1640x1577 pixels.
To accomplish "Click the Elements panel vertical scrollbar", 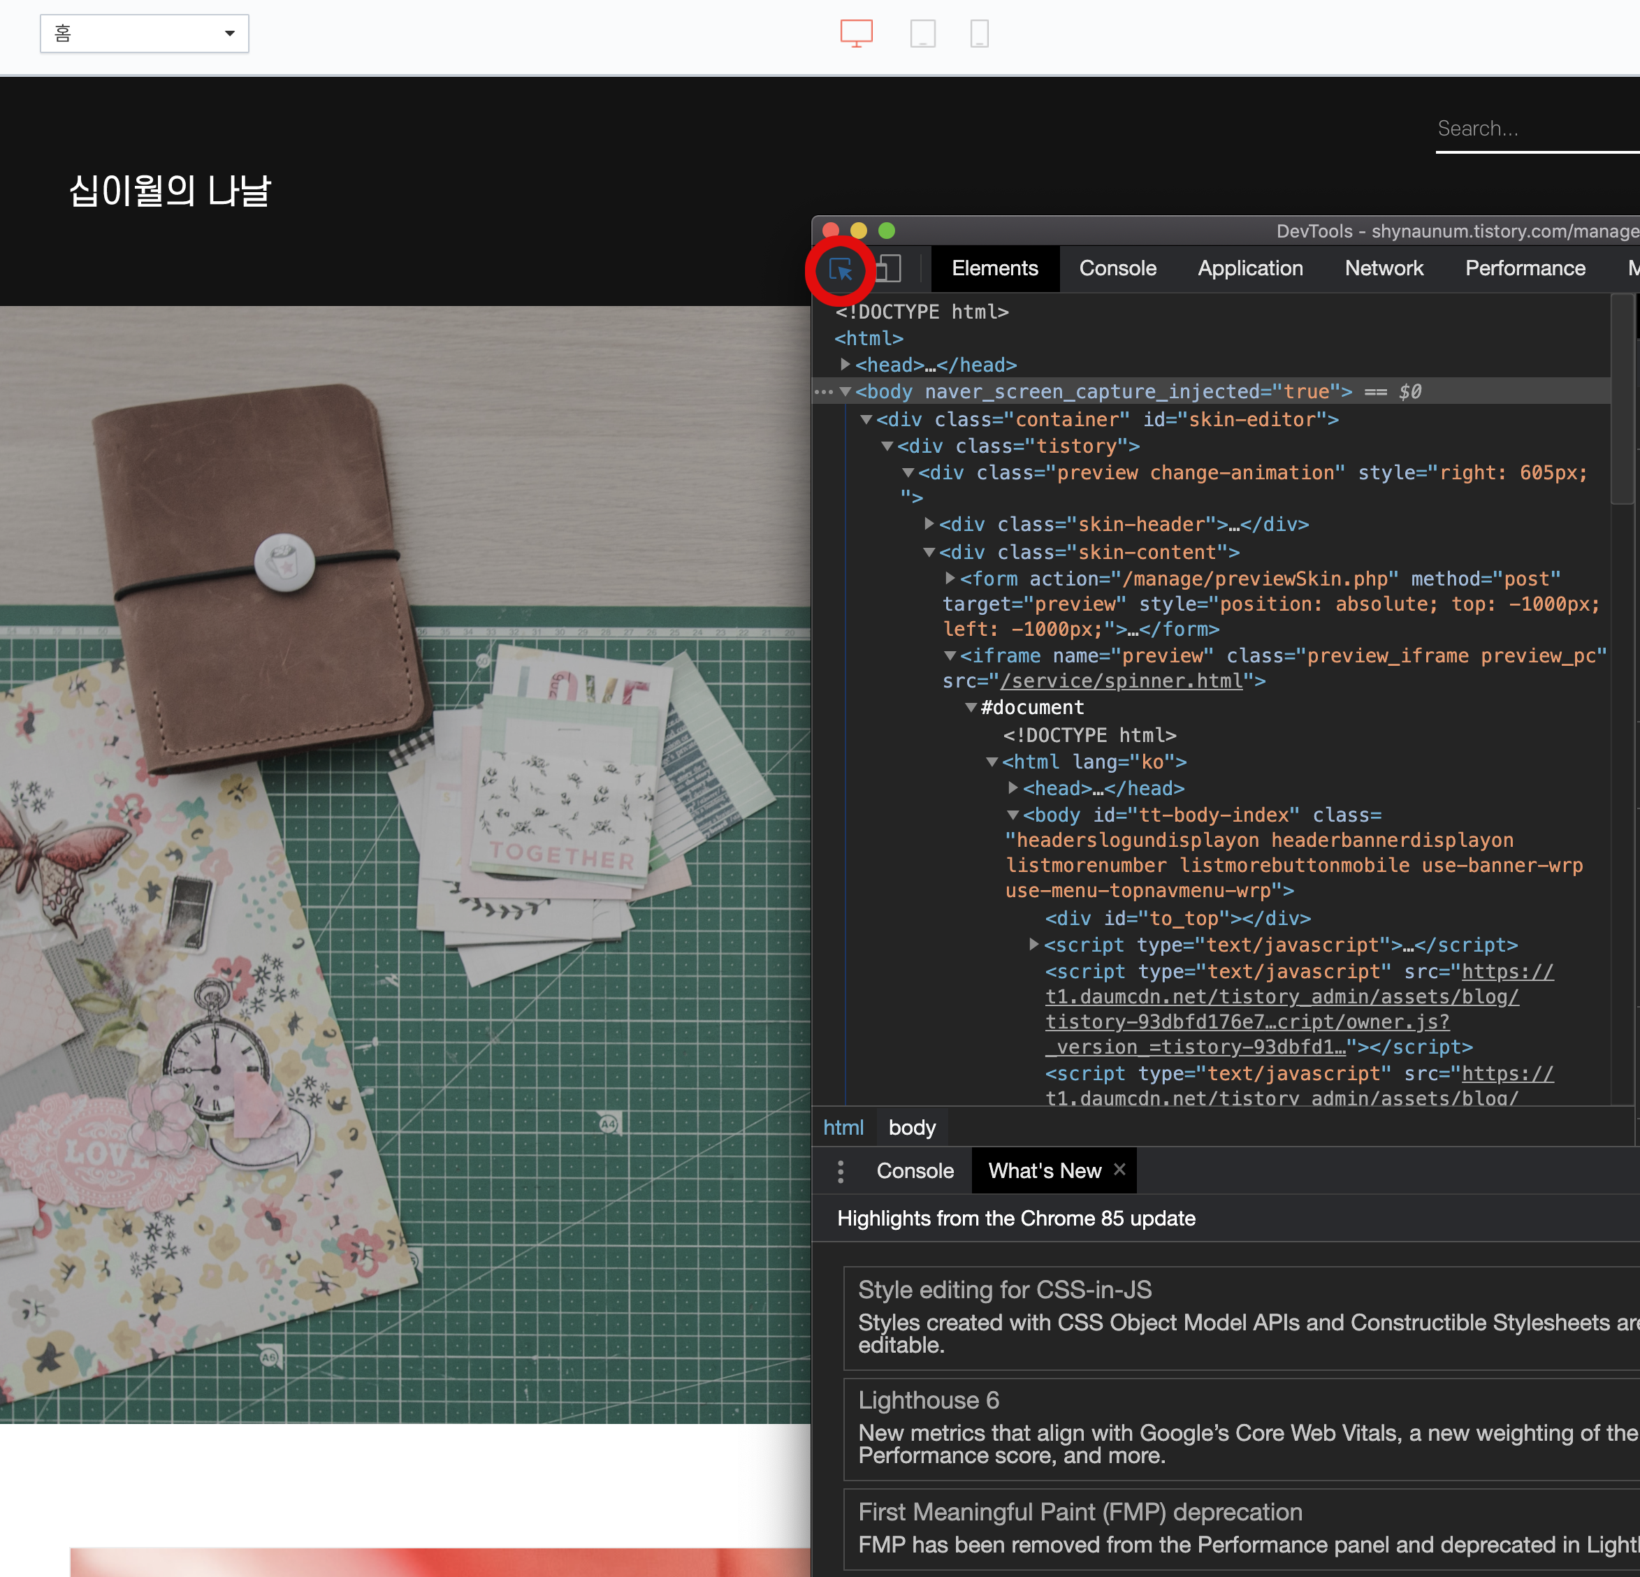I will 1622,400.
